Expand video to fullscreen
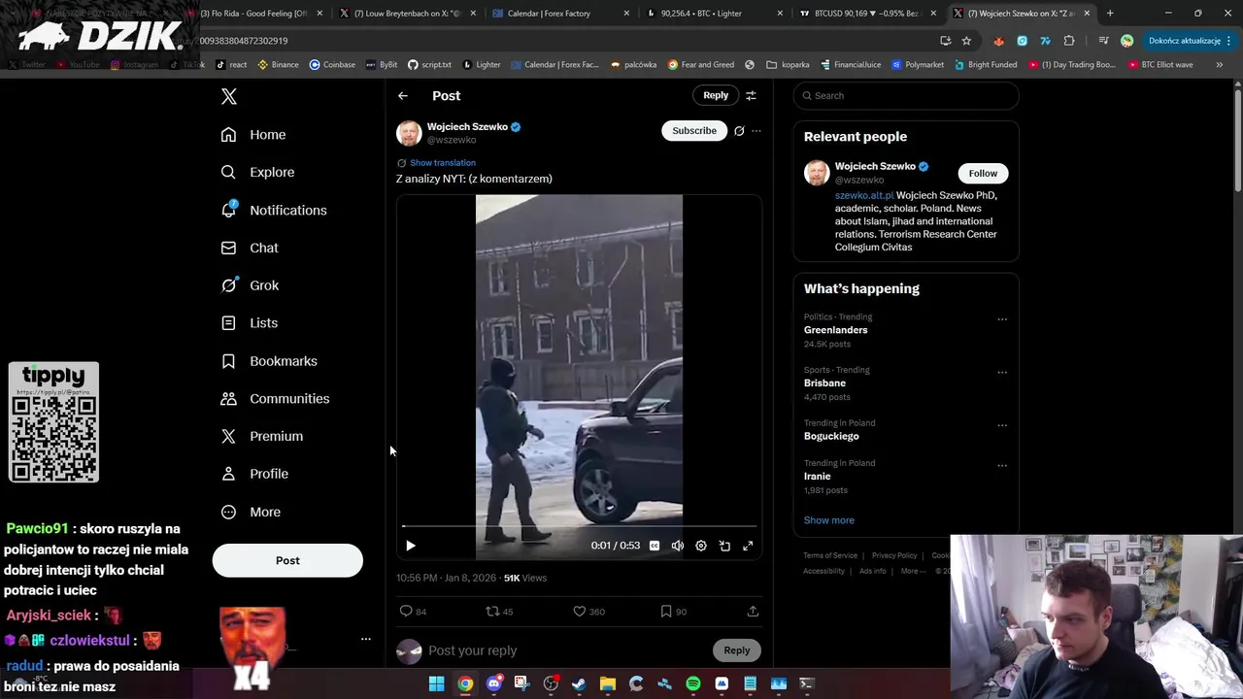 click(x=748, y=546)
